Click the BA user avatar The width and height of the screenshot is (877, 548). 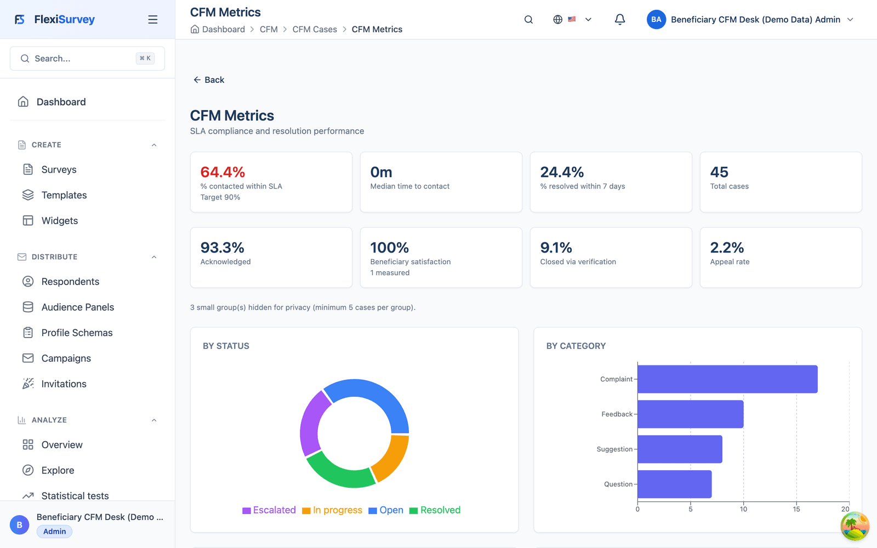click(656, 20)
